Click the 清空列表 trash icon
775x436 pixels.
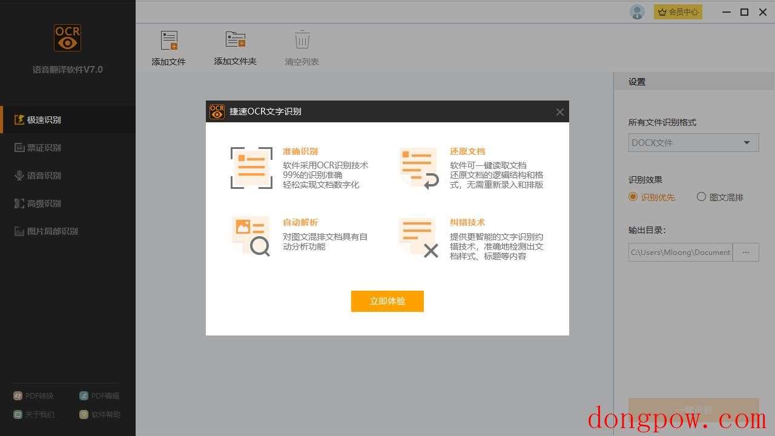pyautogui.click(x=302, y=40)
